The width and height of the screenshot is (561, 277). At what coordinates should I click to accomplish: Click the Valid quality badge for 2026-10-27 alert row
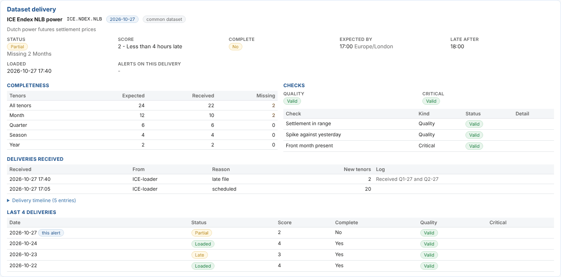[x=429, y=233]
